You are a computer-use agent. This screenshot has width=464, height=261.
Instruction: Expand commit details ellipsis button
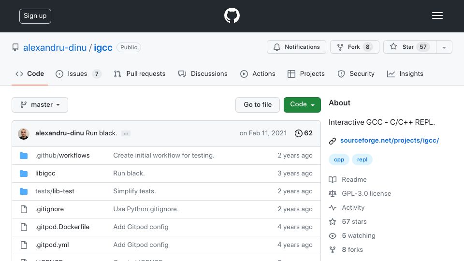tap(126, 133)
